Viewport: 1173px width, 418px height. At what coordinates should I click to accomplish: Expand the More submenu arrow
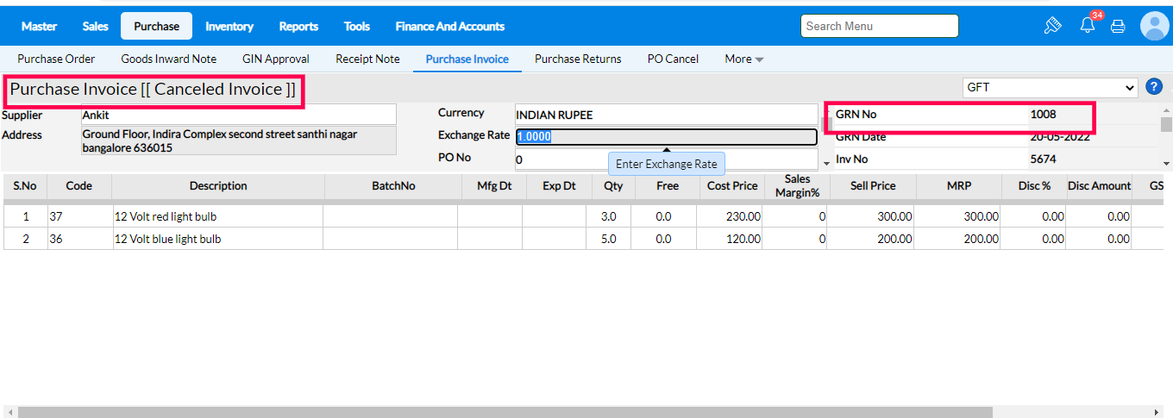coord(759,59)
